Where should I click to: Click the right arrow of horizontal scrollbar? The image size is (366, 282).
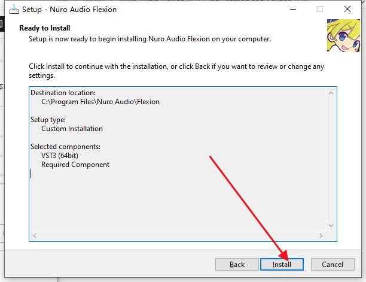[x=321, y=235]
